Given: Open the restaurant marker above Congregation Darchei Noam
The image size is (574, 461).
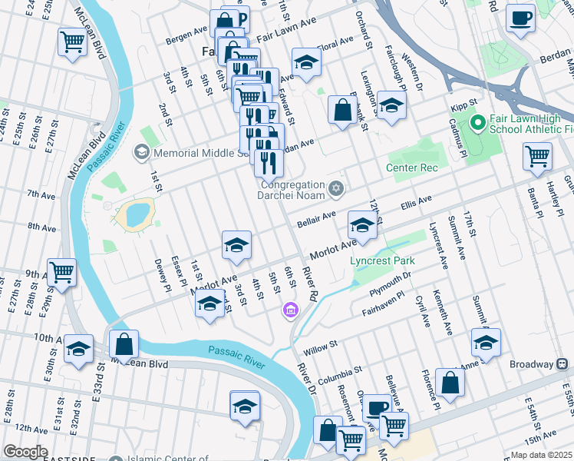Looking at the screenshot, I should click(269, 167).
